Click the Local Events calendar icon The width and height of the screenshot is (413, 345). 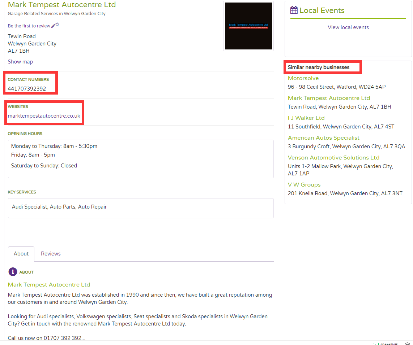point(294,10)
